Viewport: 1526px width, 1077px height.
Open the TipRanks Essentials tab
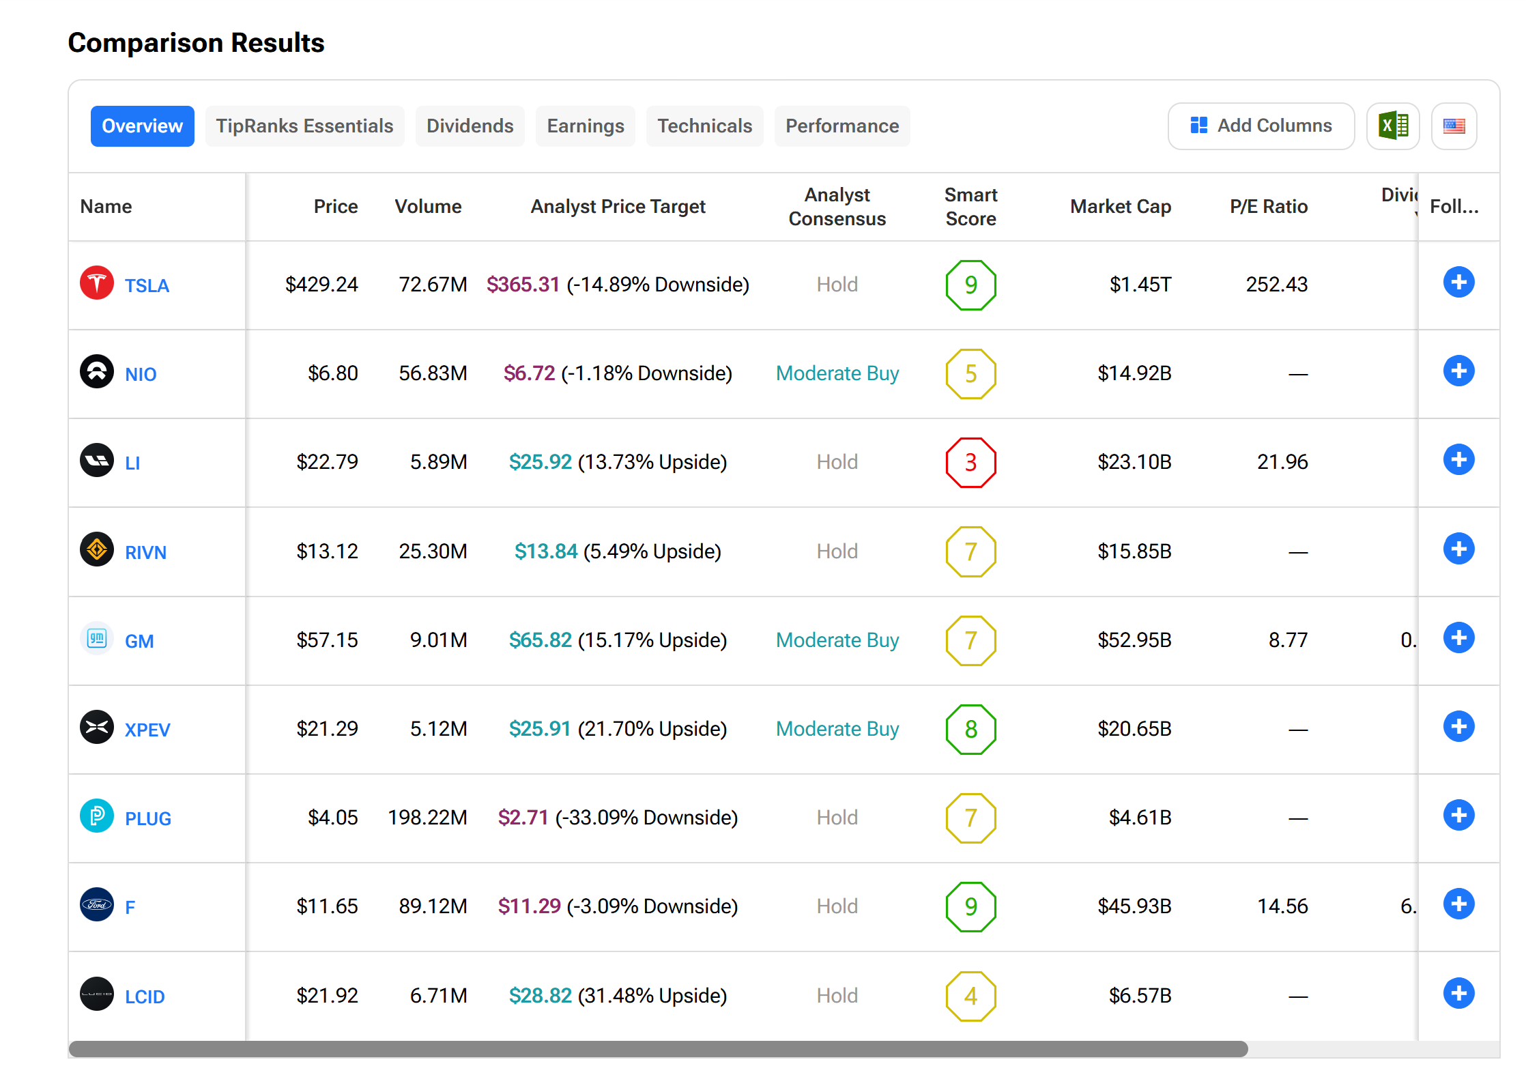304,126
